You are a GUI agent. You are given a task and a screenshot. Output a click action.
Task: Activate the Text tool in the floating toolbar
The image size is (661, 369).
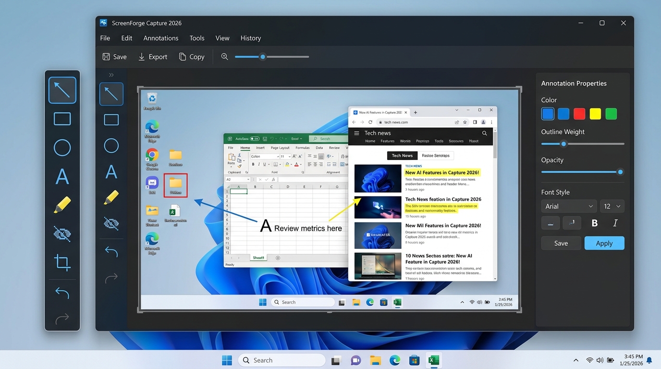pyautogui.click(x=62, y=177)
